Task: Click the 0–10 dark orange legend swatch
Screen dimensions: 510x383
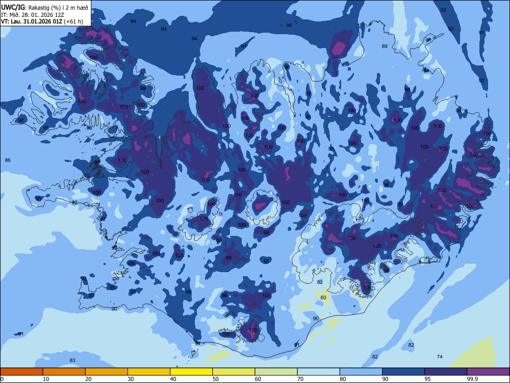Action: (21, 372)
